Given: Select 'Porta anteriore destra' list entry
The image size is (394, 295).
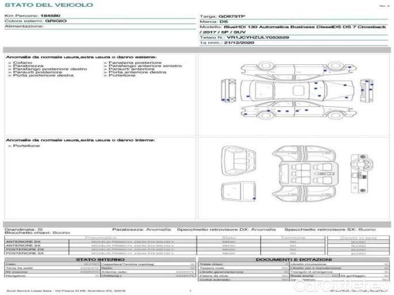Looking at the screenshot, I should pos(137,72).
